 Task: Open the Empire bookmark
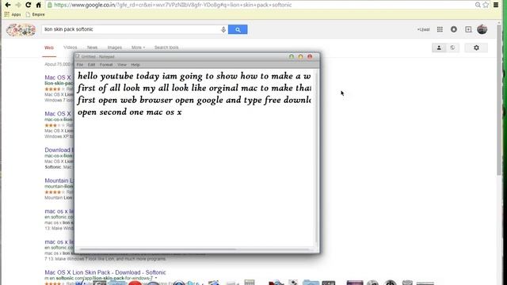click(x=35, y=14)
